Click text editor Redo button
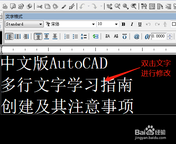The height and width of the screenshot is (144, 176). point(157,24)
